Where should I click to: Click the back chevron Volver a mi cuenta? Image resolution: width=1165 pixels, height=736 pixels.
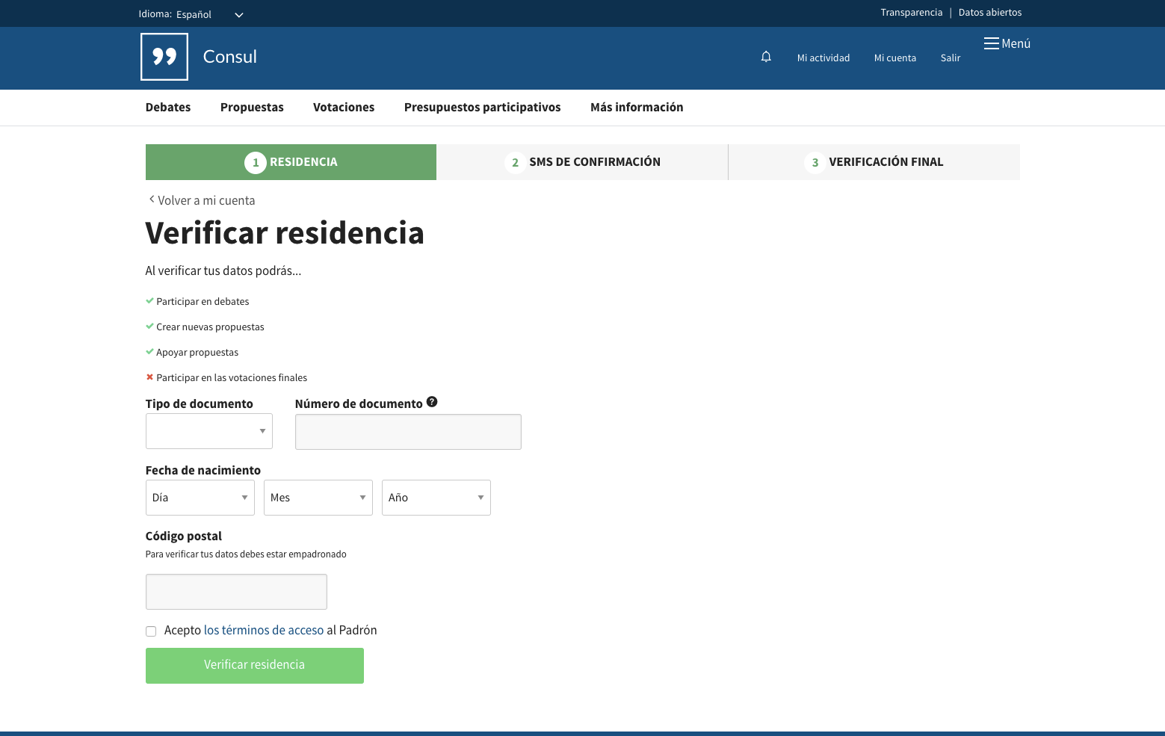click(x=152, y=200)
